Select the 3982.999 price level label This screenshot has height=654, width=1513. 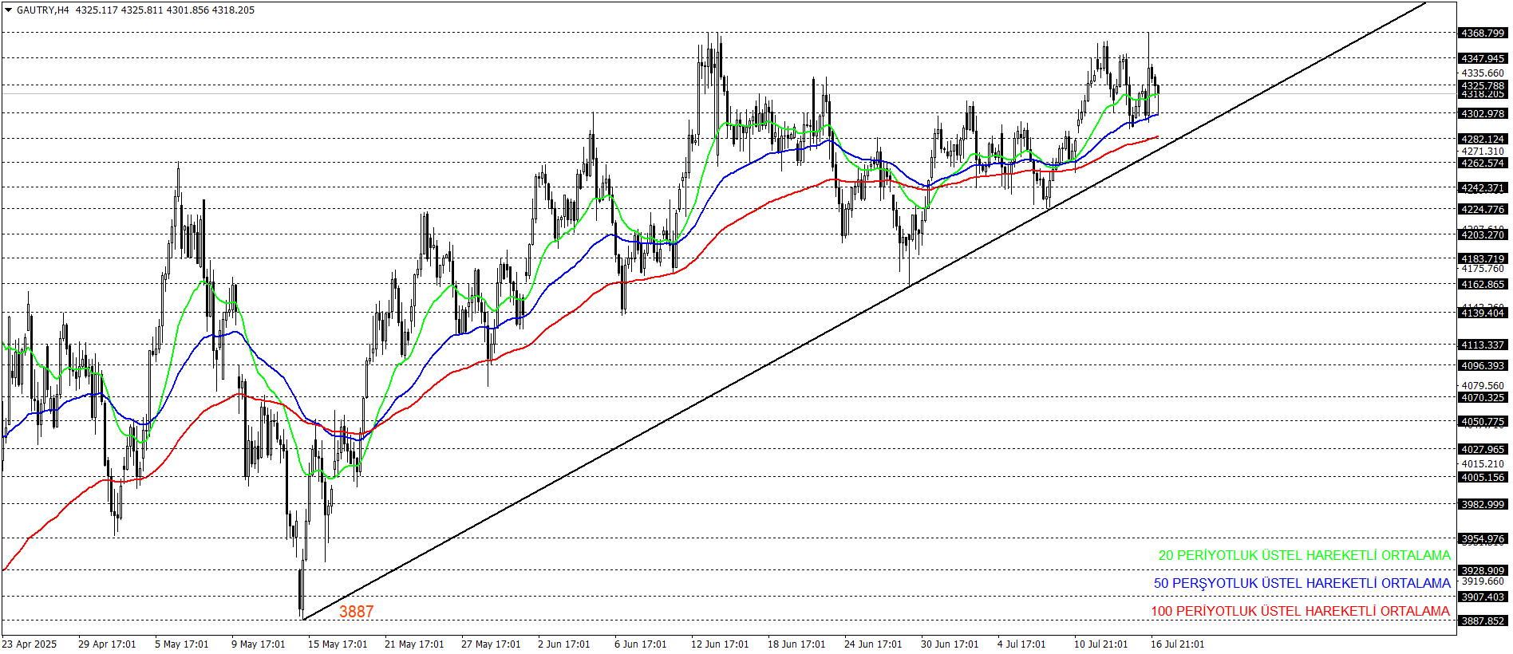coord(1483,504)
